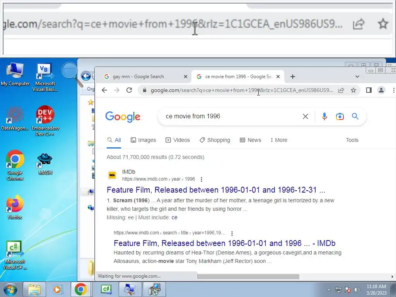Open Microsoft Visual C# desktop shortcut
This screenshot has height=297, width=396.
(x=15, y=254)
